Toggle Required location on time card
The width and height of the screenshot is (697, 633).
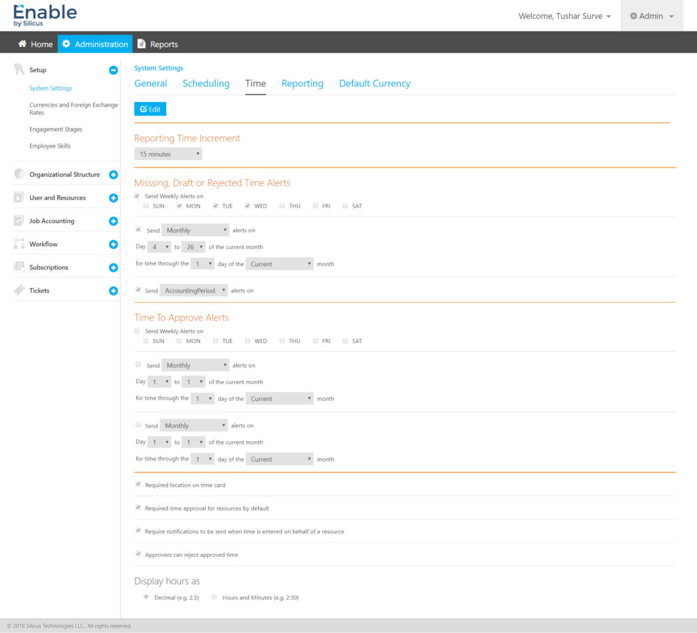click(138, 484)
